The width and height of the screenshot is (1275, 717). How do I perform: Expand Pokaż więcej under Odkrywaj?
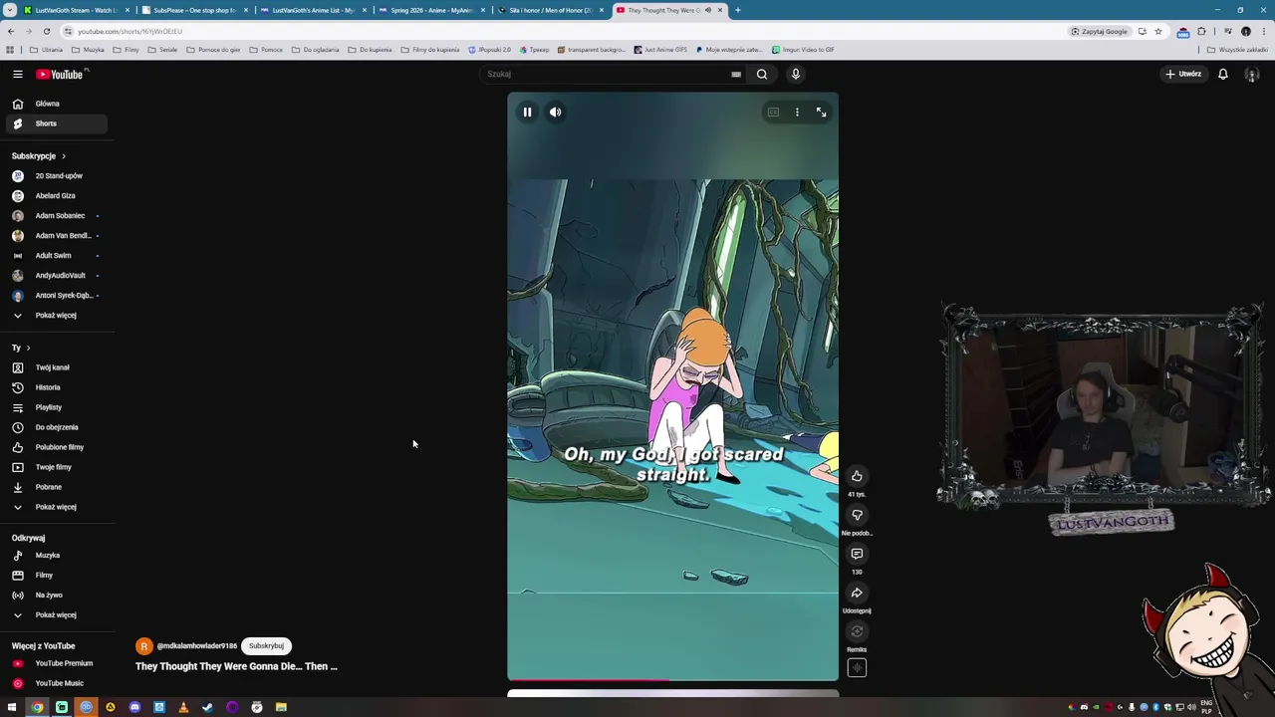point(55,615)
